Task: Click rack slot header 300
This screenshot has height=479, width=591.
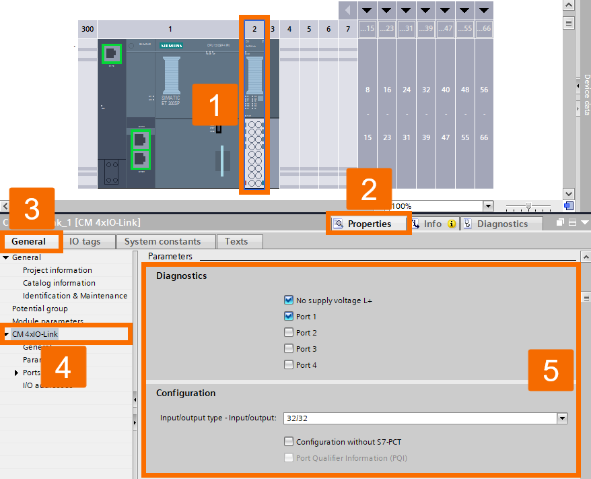Action: click(x=88, y=29)
